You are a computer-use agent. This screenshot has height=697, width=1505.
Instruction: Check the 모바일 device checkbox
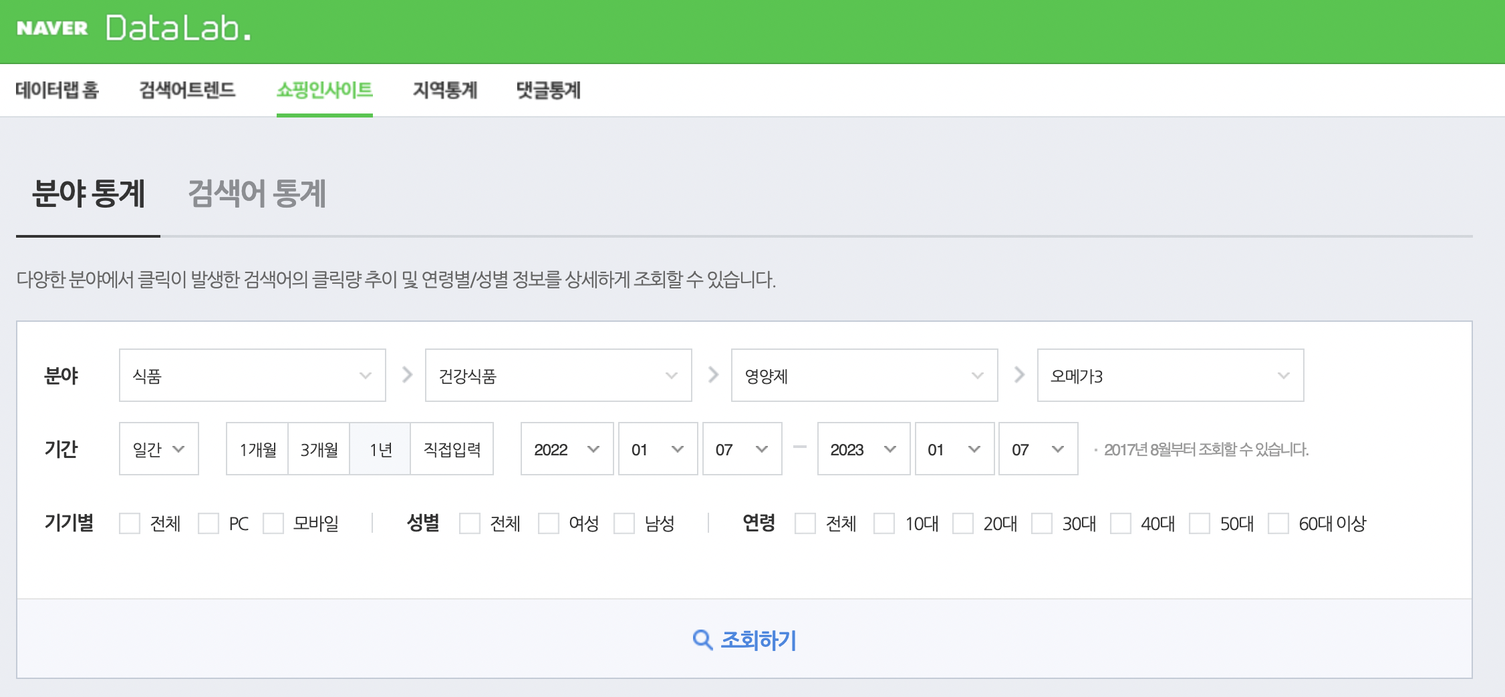[273, 523]
